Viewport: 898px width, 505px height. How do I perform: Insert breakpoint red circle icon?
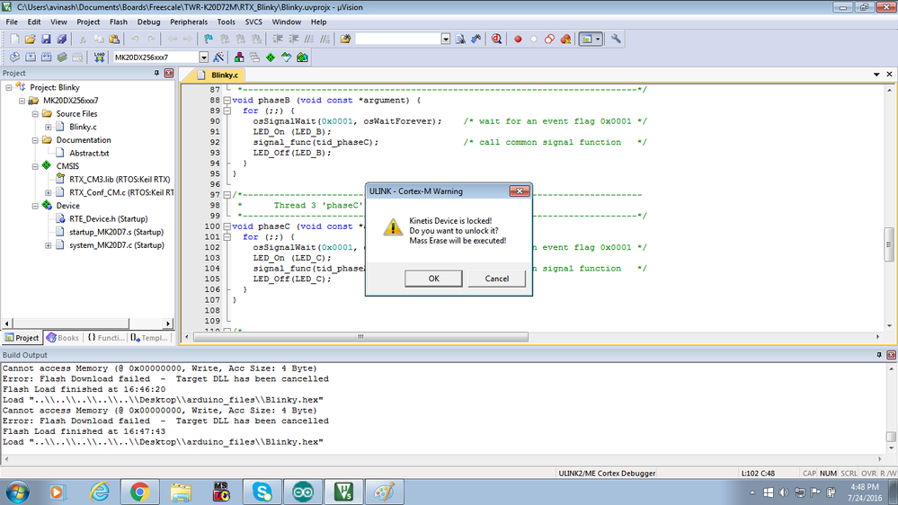pyautogui.click(x=518, y=39)
